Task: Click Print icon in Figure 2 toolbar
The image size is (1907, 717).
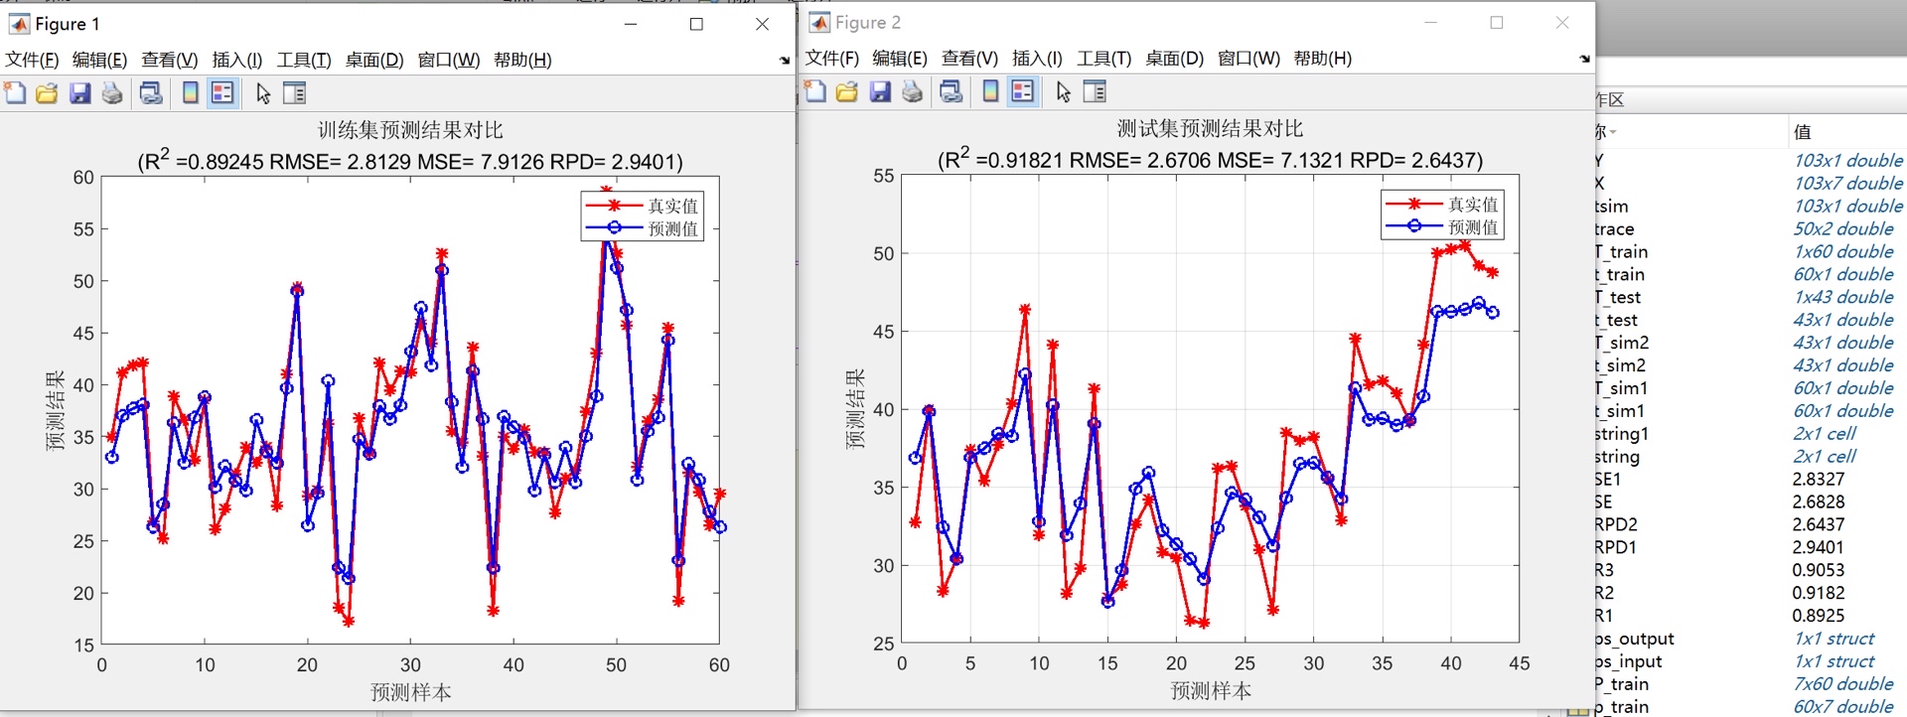Action: point(912,91)
